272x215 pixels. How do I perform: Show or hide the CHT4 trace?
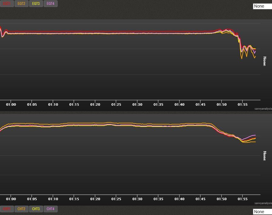tap(50, 209)
